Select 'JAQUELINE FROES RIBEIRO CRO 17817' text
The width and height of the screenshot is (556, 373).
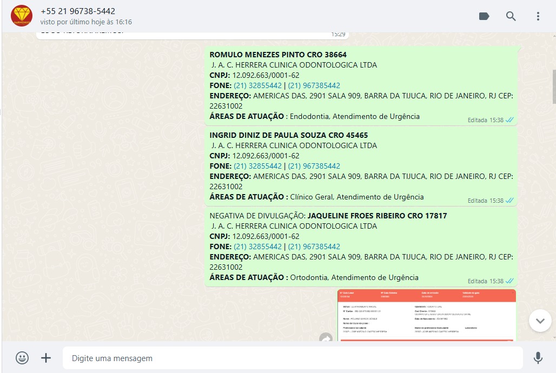pyautogui.click(x=377, y=216)
